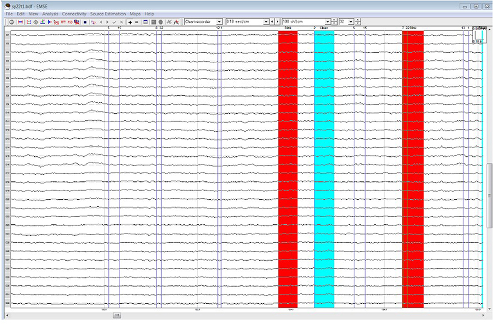This screenshot has height=324, width=493.
Task: Open the Edit menu
Action: (21, 14)
